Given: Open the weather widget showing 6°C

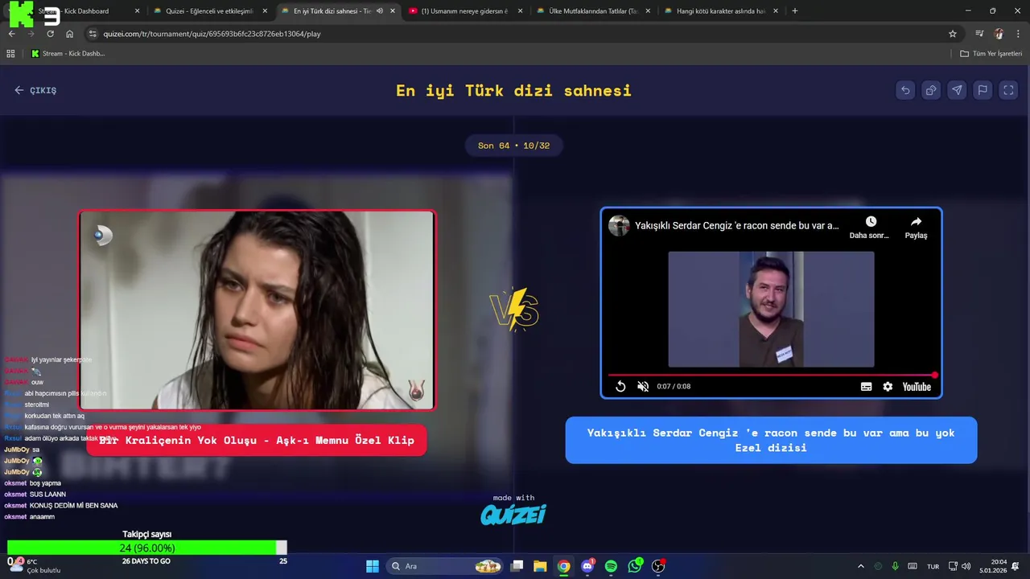Looking at the screenshot, I should coord(36,566).
